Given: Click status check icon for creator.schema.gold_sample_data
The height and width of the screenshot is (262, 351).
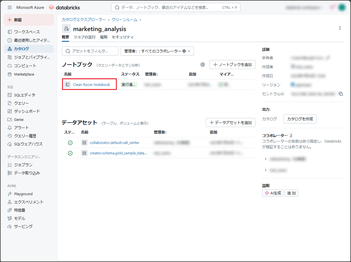Looking at the screenshot, I should coord(70,153).
